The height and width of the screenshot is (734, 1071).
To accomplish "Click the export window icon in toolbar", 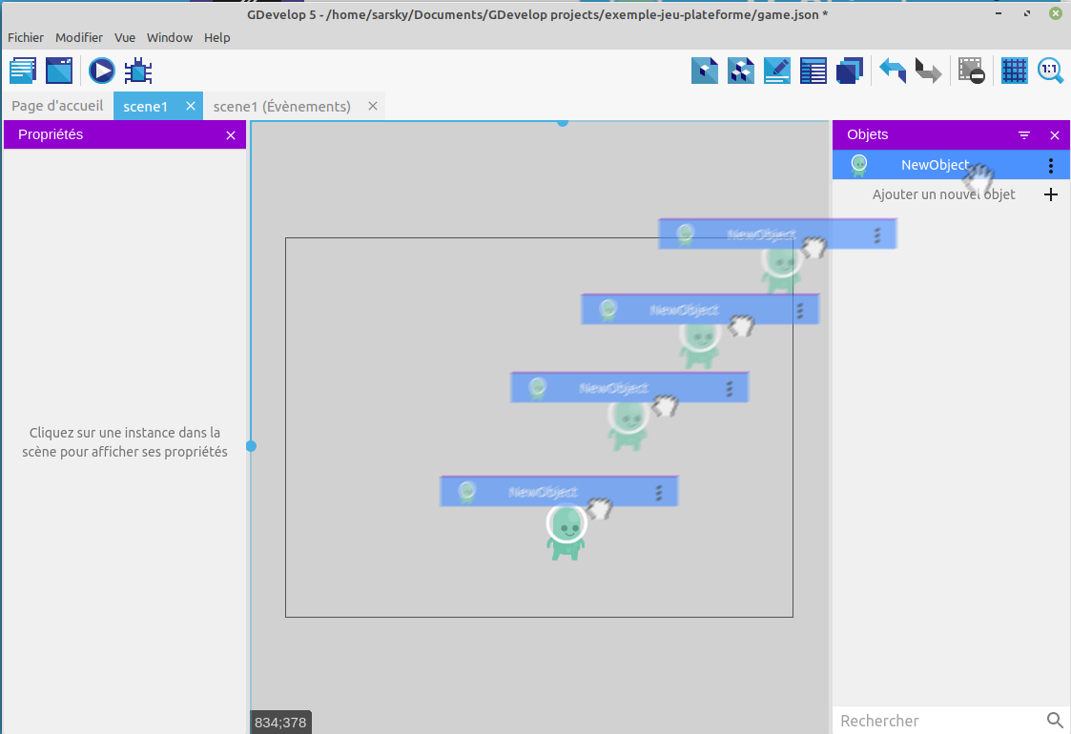I will tap(60, 71).
